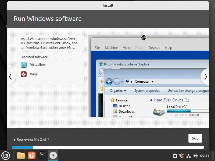Select the installer disc task in the panel

click(53, 156)
